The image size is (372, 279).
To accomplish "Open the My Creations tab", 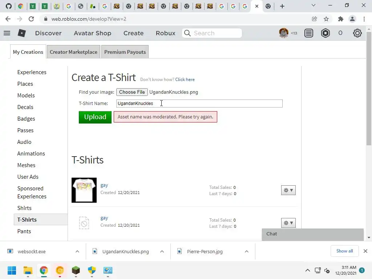I will [x=28, y=52].
